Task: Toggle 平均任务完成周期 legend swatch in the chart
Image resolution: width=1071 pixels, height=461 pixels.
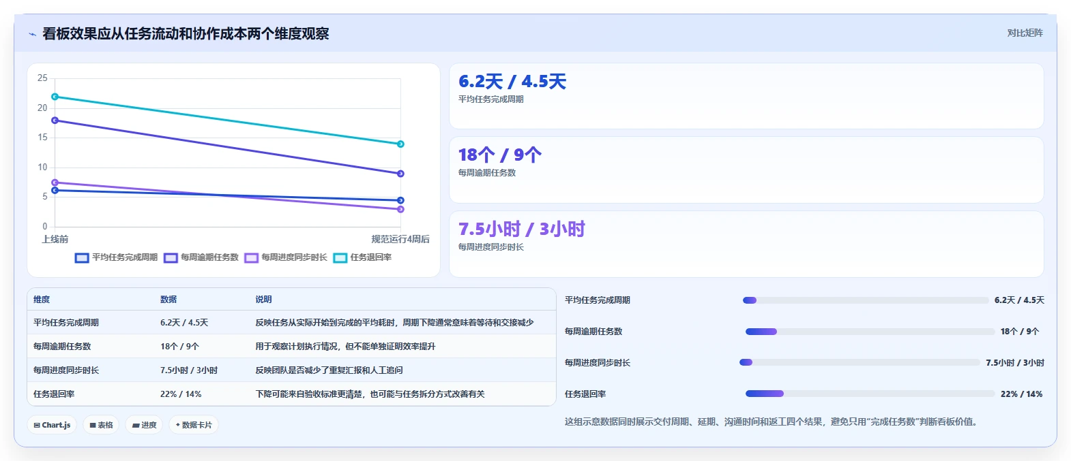Action: tap(82, 257)
